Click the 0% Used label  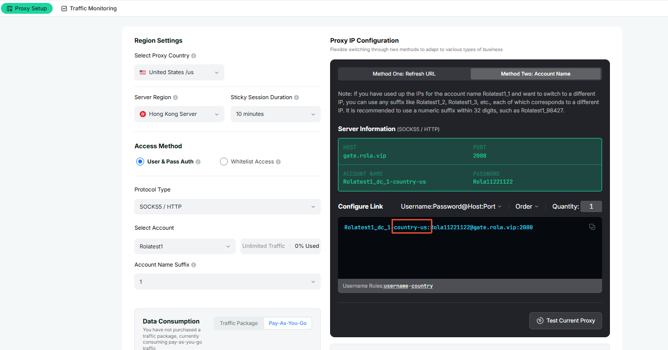point(307,246)
